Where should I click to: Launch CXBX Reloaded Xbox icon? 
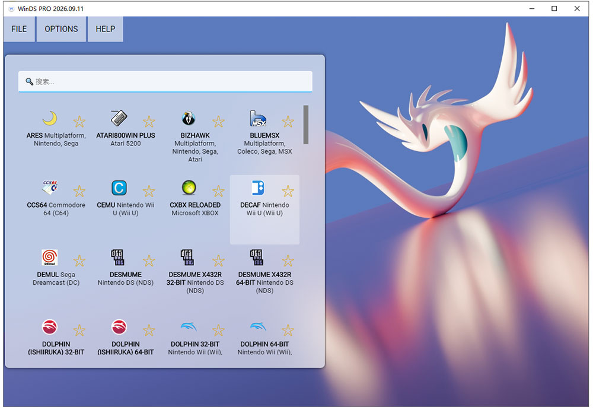(189, 187)
